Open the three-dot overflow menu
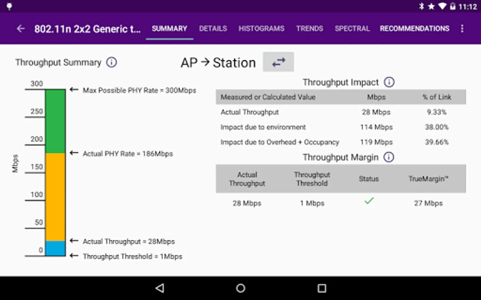Image resolution: width=481 pixels, height=300 pixels. point(462,29)
